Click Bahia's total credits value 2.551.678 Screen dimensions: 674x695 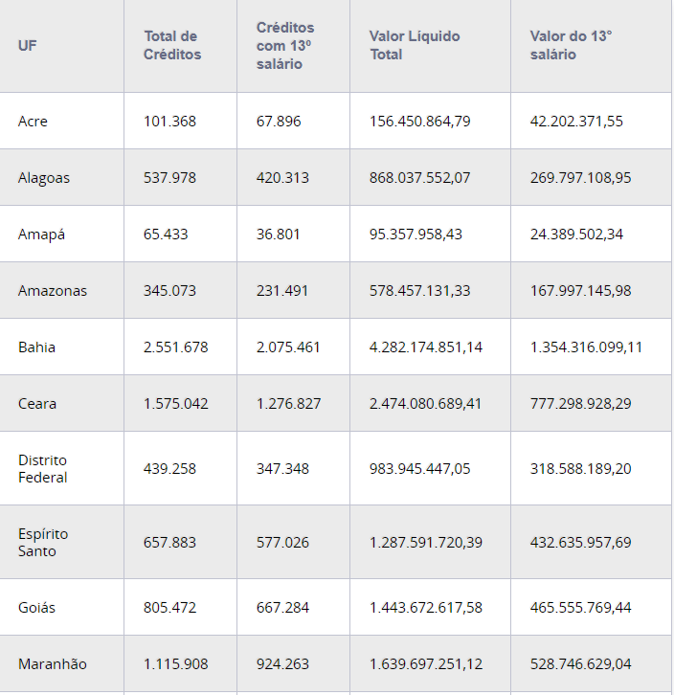click(175, 347)
